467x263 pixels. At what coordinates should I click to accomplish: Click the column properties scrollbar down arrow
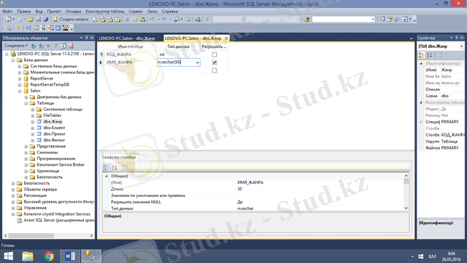click(406, 208)
